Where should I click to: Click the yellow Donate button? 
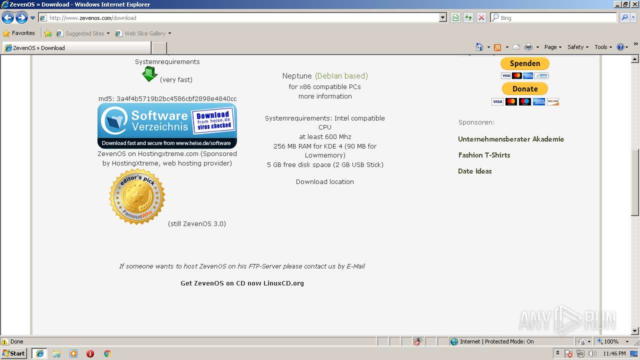click(x=525, y=88)
